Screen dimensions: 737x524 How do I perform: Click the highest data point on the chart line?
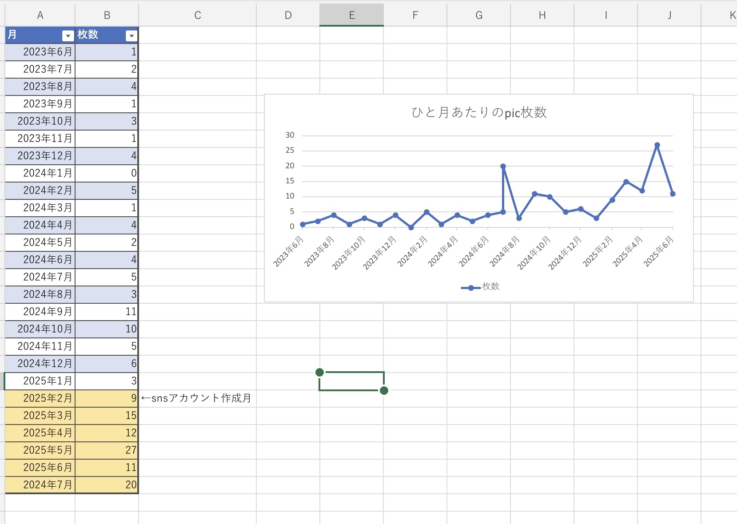pos(657,145)
